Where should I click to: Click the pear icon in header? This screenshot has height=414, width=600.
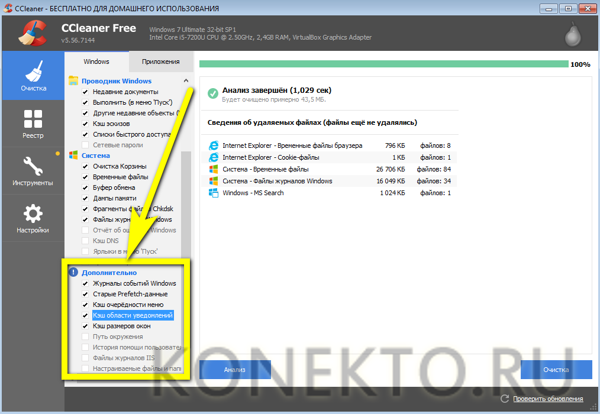572,35
